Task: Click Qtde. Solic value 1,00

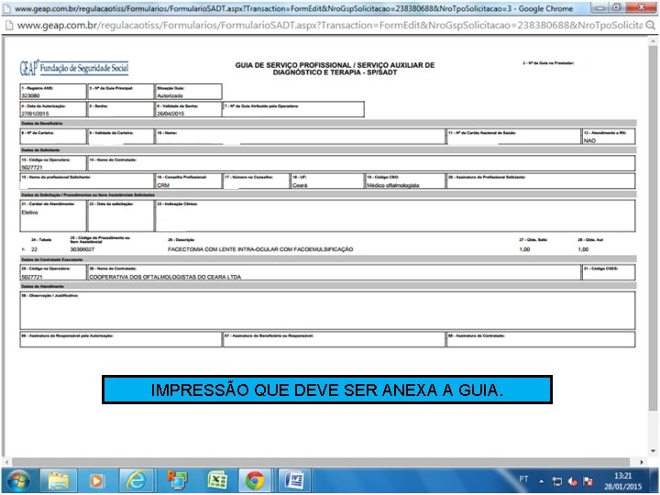Action: click(x=524, y=249)
